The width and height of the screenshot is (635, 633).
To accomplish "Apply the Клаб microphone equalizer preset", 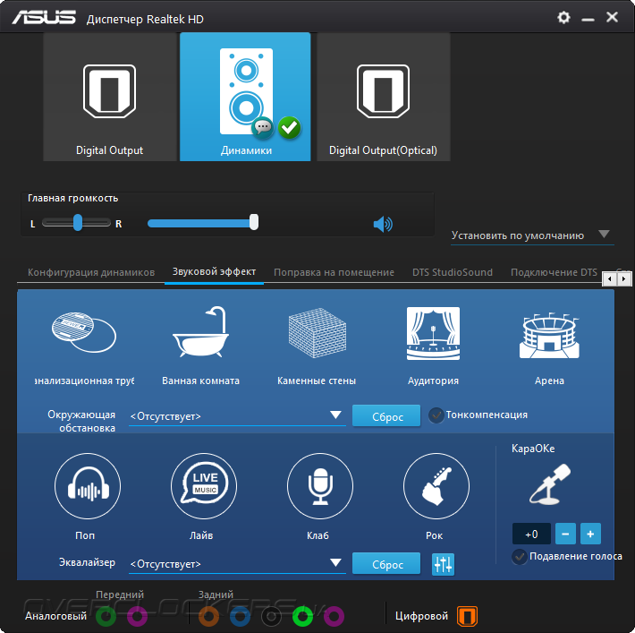I will point(320,486).
